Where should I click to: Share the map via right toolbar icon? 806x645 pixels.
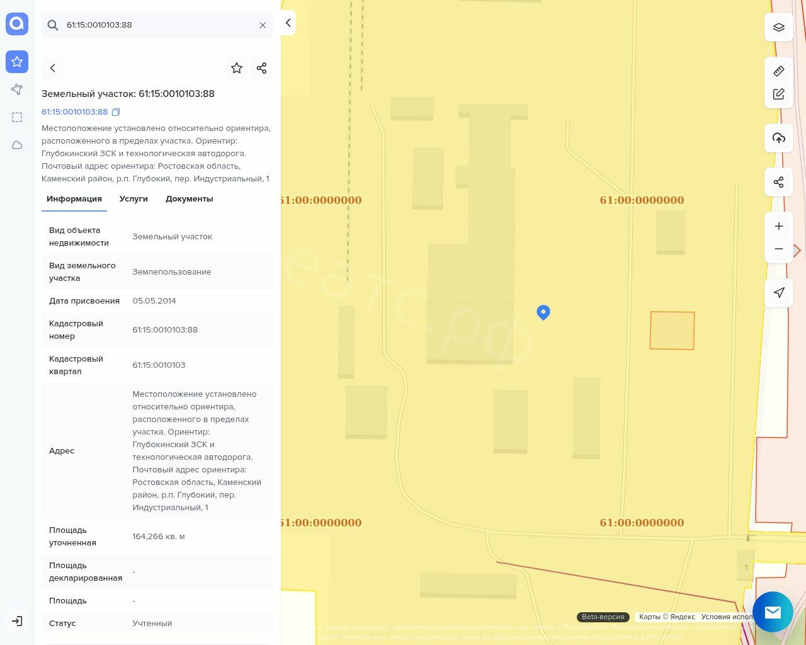pyautogui.click(x=779, y=182)
